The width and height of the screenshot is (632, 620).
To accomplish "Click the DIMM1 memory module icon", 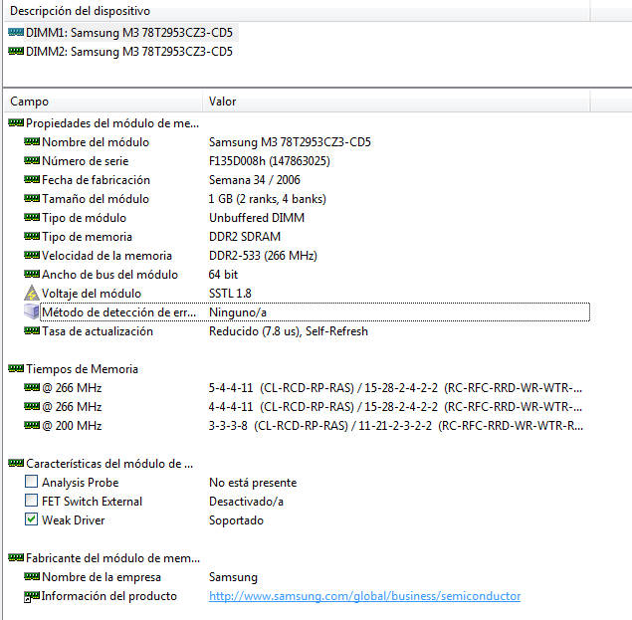I will [x=16, y=32].
